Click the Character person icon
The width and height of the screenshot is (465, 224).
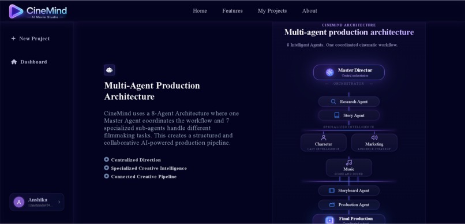point(324,137)
